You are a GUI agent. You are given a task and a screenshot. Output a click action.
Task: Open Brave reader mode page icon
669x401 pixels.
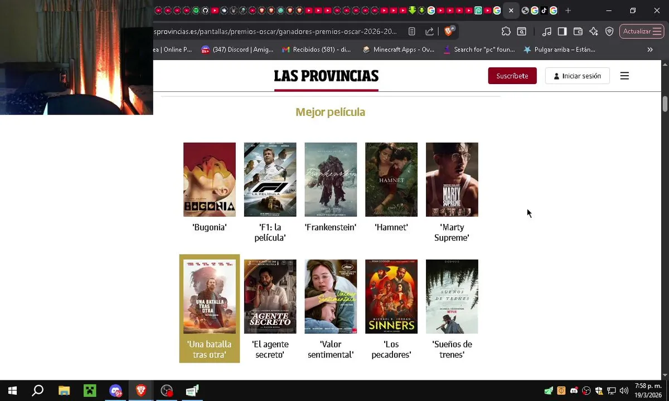pyautogui.click(x=411, y=32)
